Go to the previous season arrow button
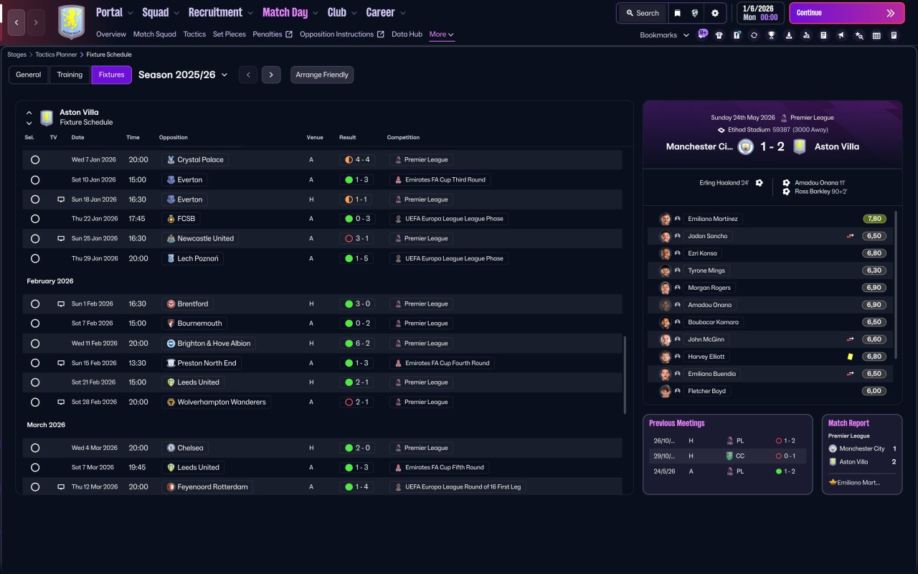The image size is (918, 574). (248, 75)
